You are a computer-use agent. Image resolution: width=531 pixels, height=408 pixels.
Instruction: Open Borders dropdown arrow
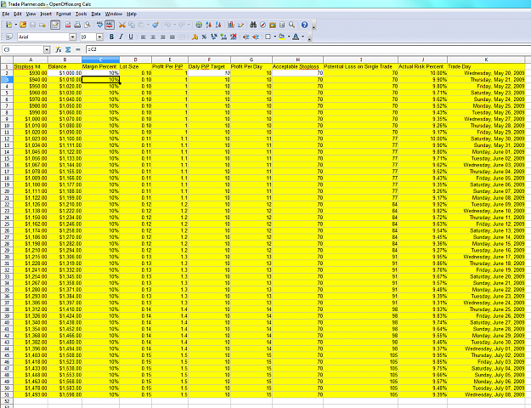coord(274,37)
